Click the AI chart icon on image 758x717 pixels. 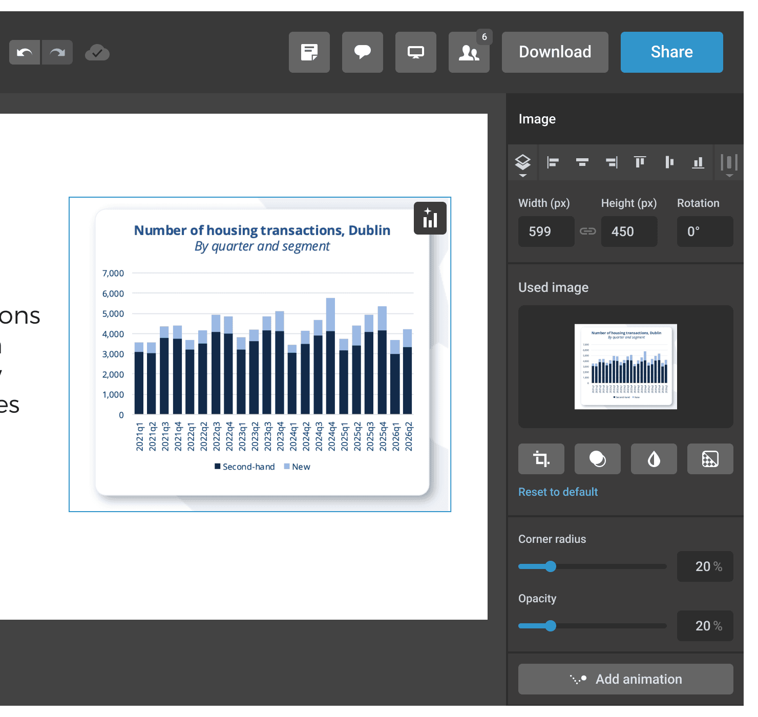tap(430, 218)
